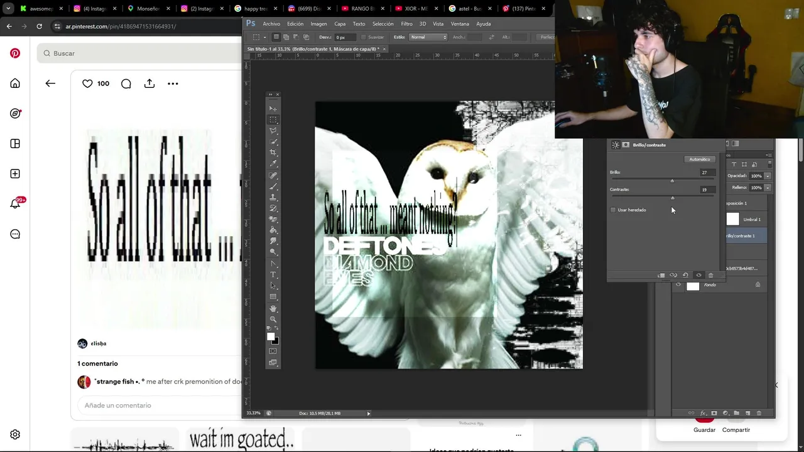The width and height of the screenshot is (804, 452).
Task: Open the Estilo dropdown set to Normal
Action: tap(428, 37)
